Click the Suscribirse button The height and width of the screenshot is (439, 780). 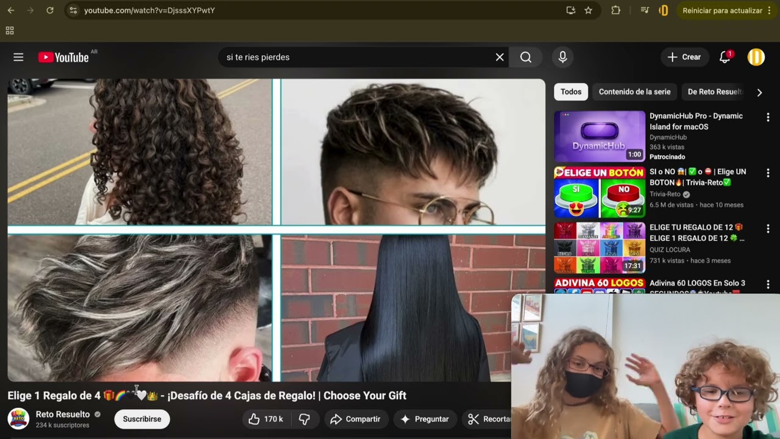tap(142, 419)
